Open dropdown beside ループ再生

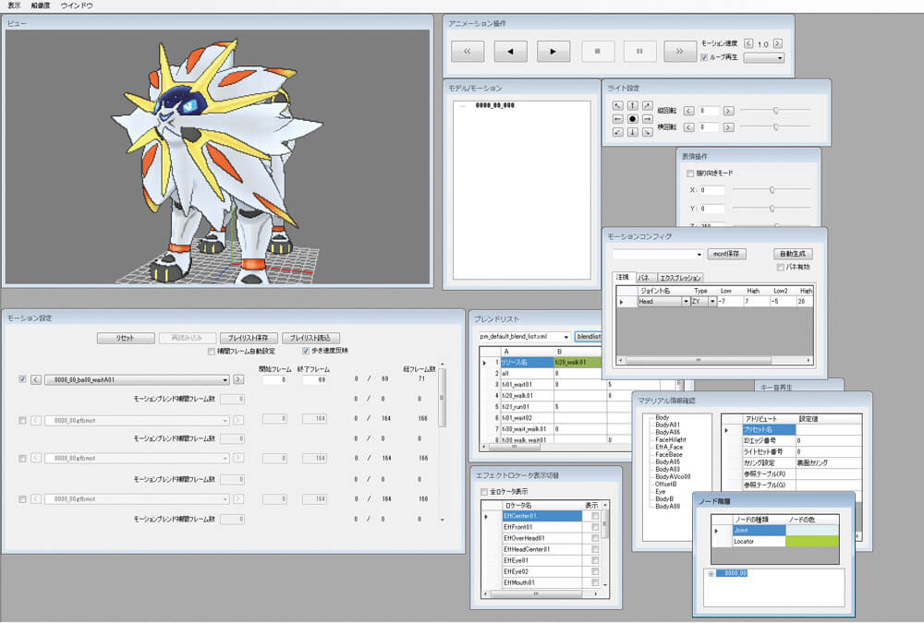point(764,58)
